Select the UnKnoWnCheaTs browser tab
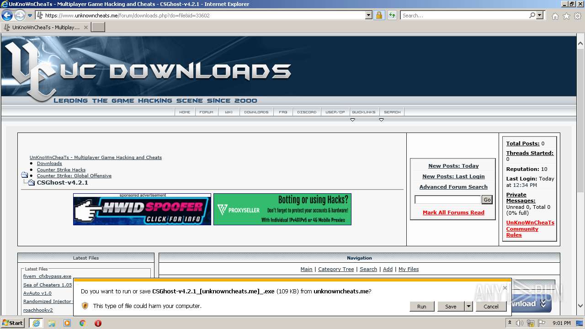The height and width of the screenshot is (329, 585). tap(45, 27)
